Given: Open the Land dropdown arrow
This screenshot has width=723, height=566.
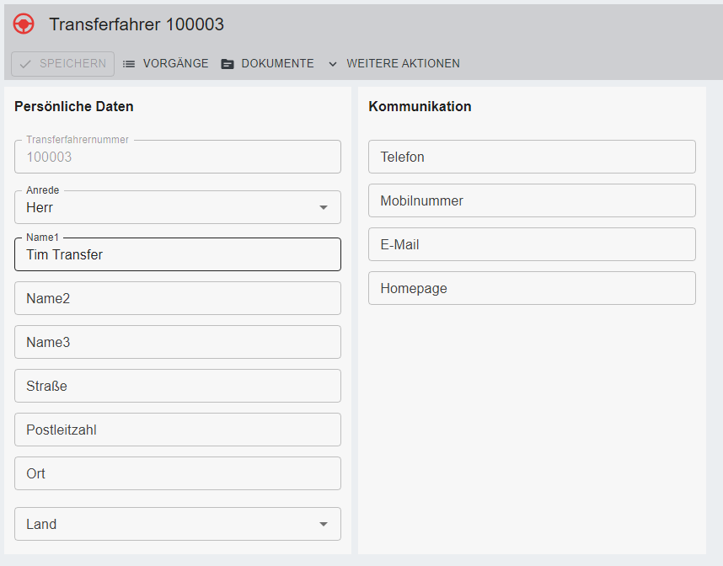Looking at the screenshot, I should [x=324, y=524].
